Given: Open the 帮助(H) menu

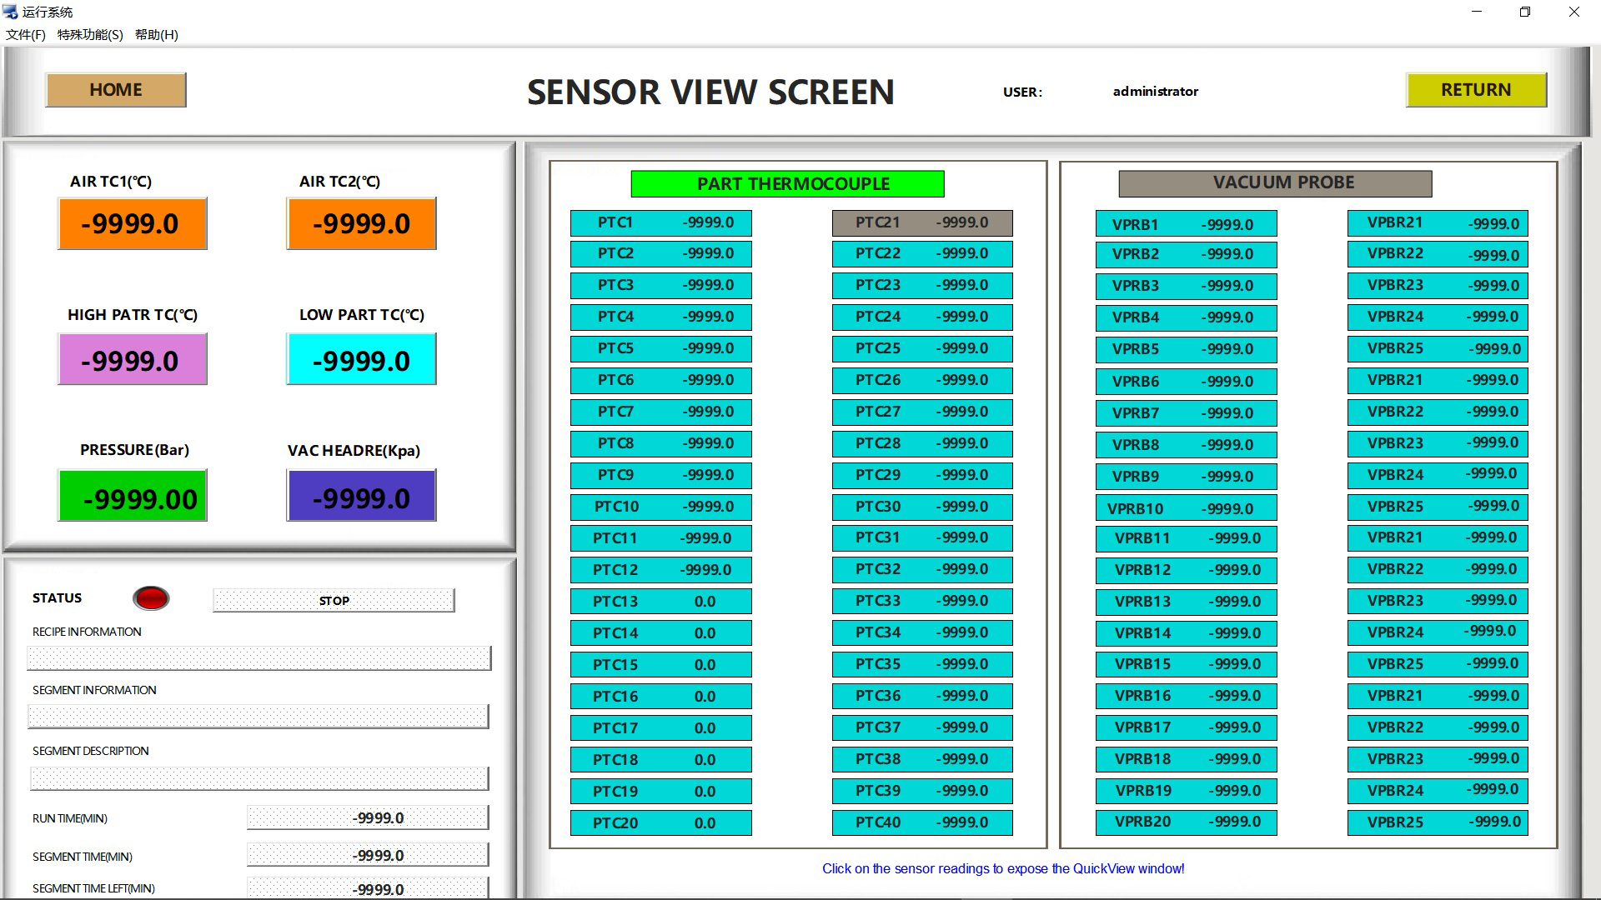Looking at the screenshot, I should (156, 35).
